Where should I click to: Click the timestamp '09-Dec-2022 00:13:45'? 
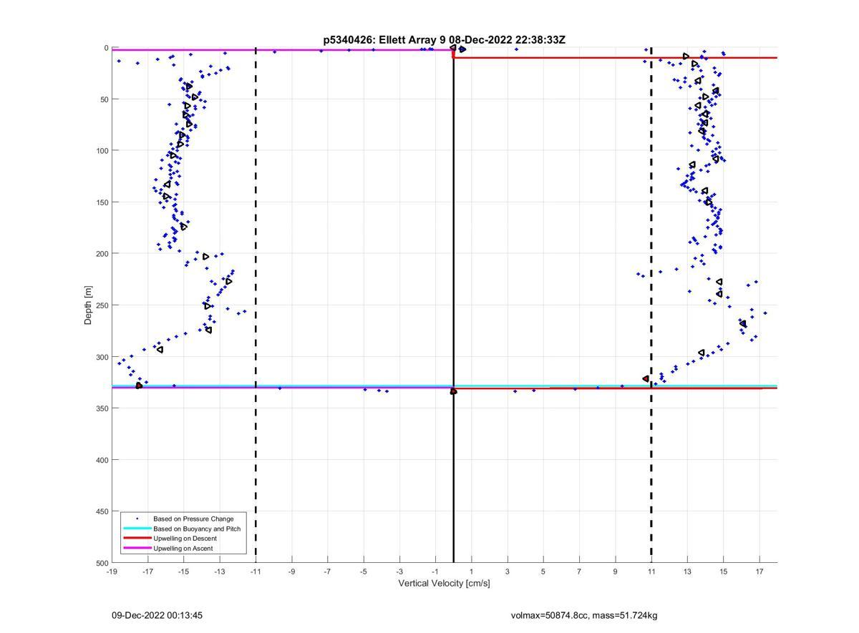157,615
